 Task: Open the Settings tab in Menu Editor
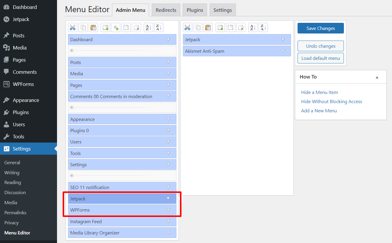[x=223, y=10]
